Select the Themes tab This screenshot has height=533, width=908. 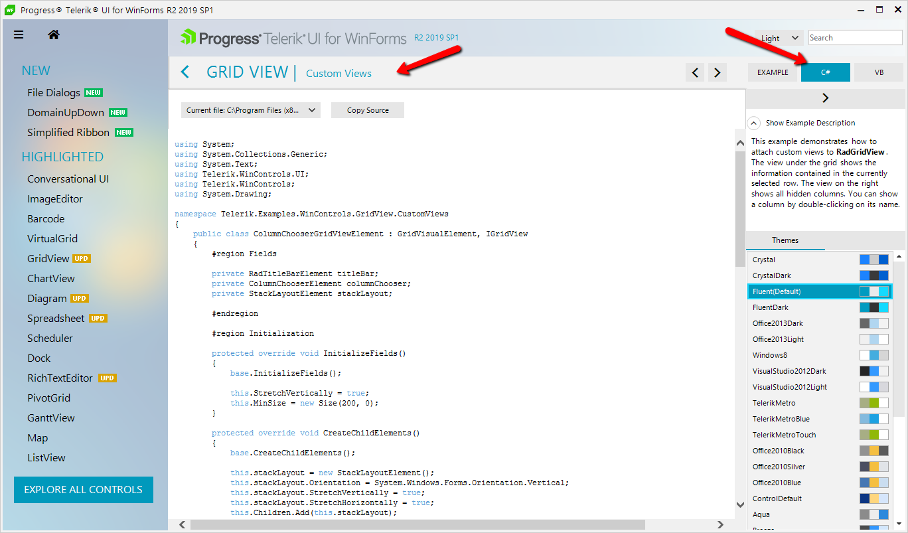tap(785, 240)
